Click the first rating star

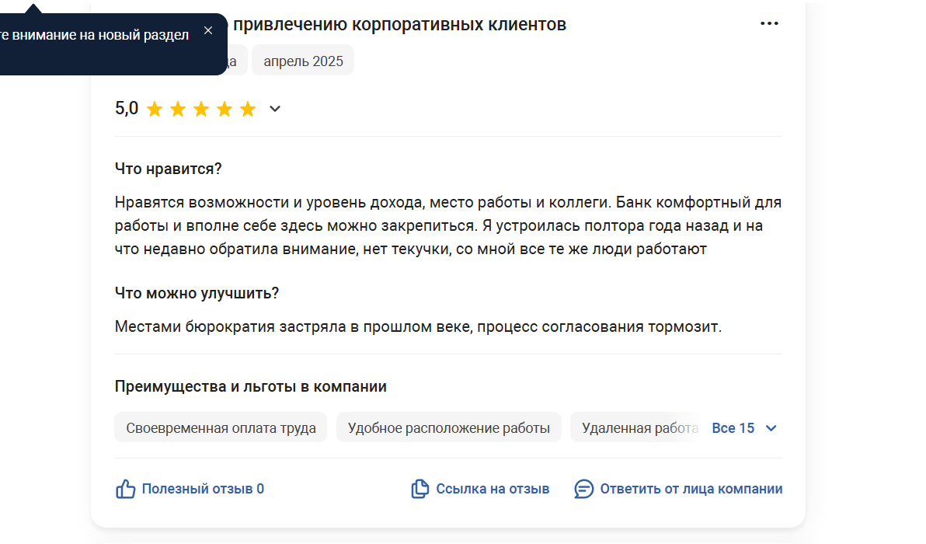click(155, 110)
